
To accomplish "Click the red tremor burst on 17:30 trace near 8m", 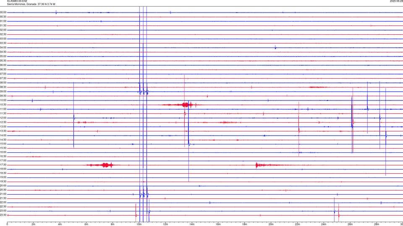I will 103,165.
